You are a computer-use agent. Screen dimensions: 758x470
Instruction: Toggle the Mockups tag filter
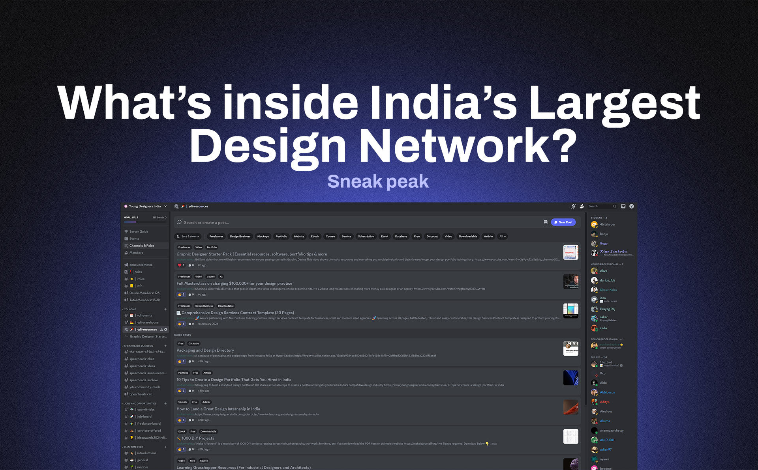pos(263,237)
